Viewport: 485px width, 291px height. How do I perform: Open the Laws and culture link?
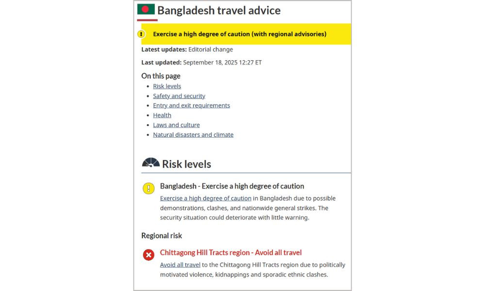pyautogui.click(x=176, y=125)
